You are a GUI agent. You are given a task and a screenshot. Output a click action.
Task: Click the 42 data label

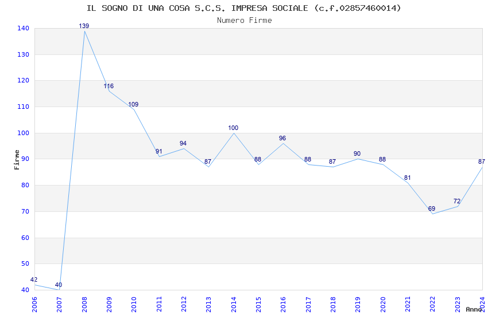(x=34, y=279)
